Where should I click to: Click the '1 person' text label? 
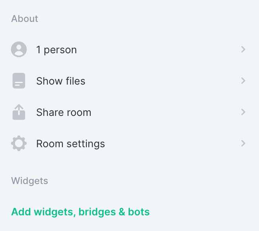(57, 50)
